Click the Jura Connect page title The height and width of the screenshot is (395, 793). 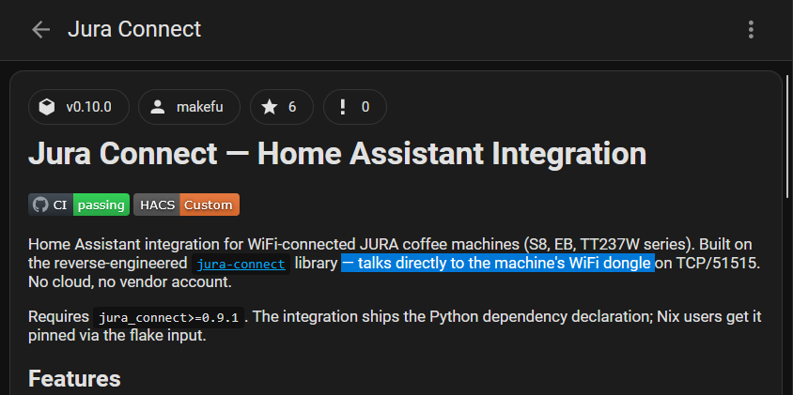(134, 29)
